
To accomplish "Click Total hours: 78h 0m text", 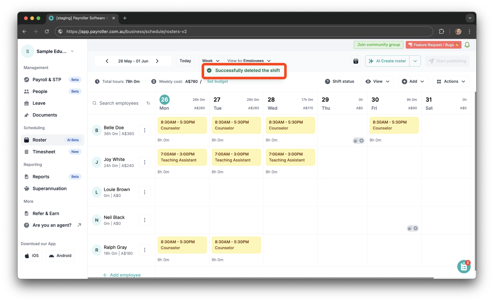I will tap(121, 81).
